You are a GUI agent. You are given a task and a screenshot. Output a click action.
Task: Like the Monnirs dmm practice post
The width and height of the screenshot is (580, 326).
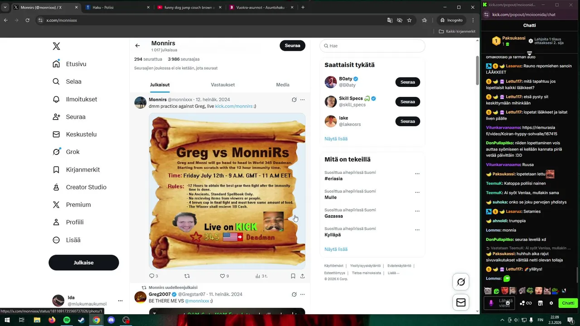(x=224, y=276)
